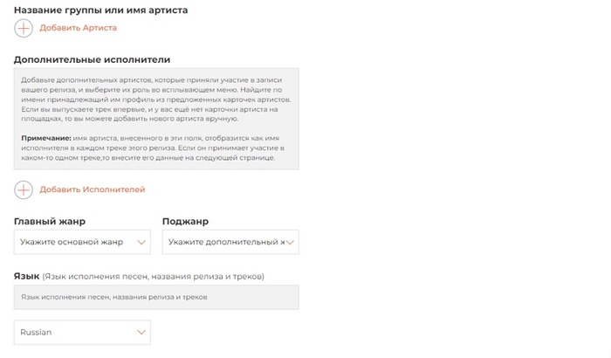
Task: Click the plus icon beside Добавить Исполнителей
Action: click(x=24, y=189)
